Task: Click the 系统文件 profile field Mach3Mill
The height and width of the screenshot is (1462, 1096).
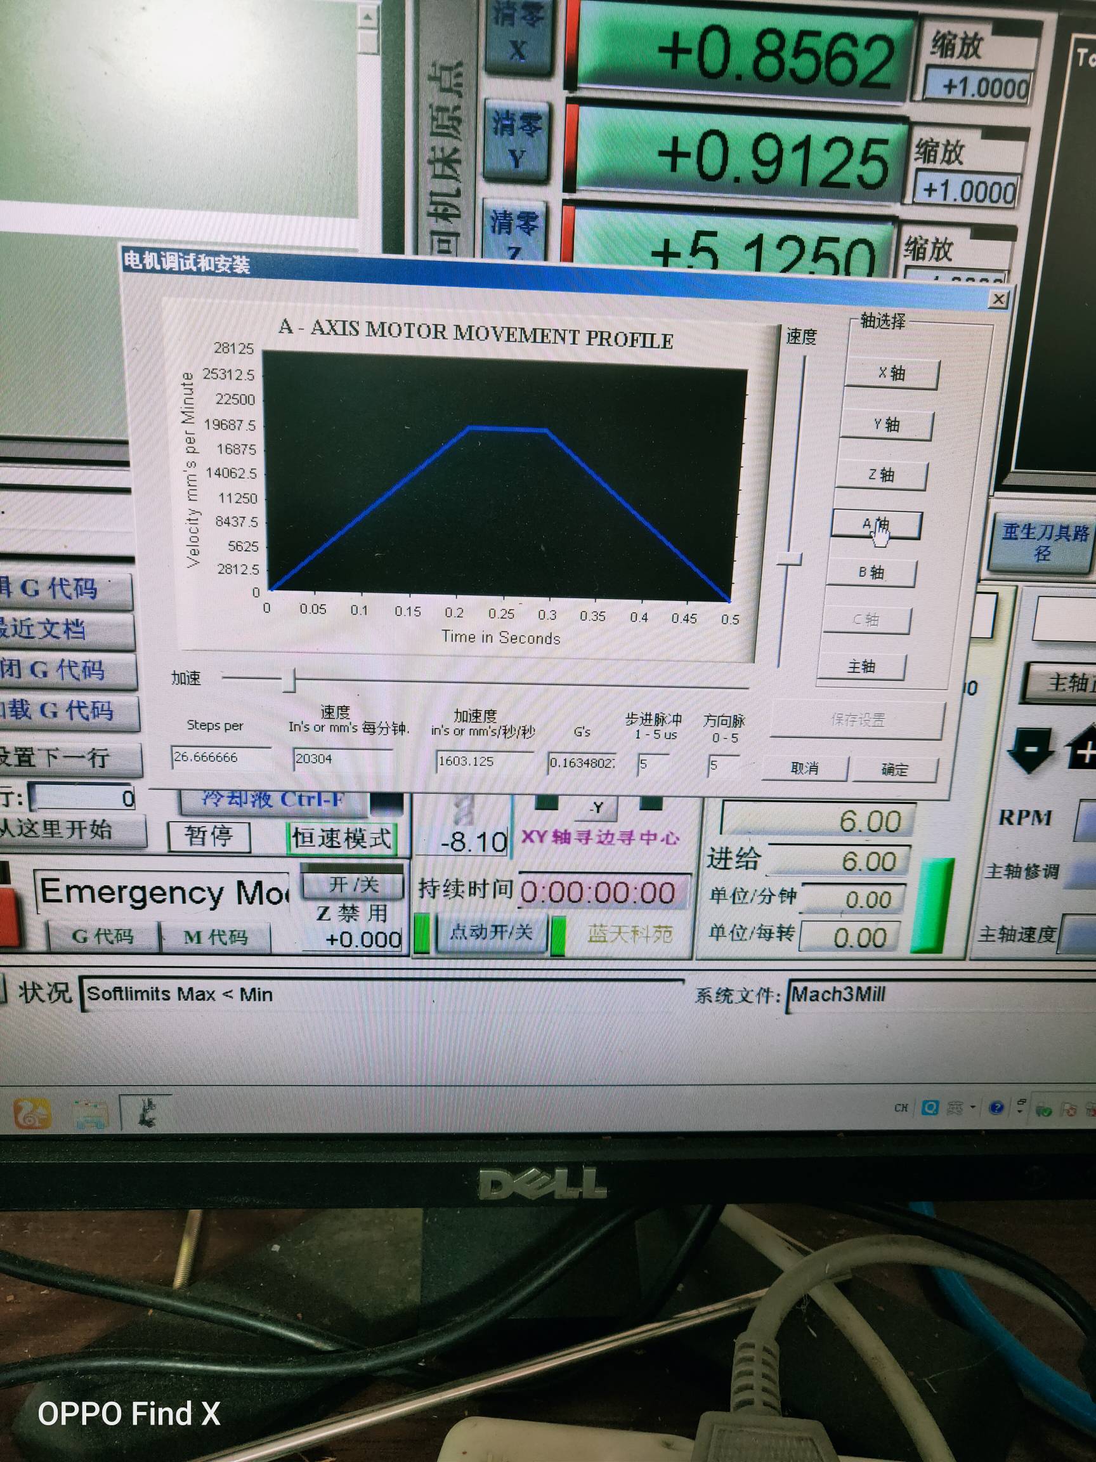Action: 941,996
